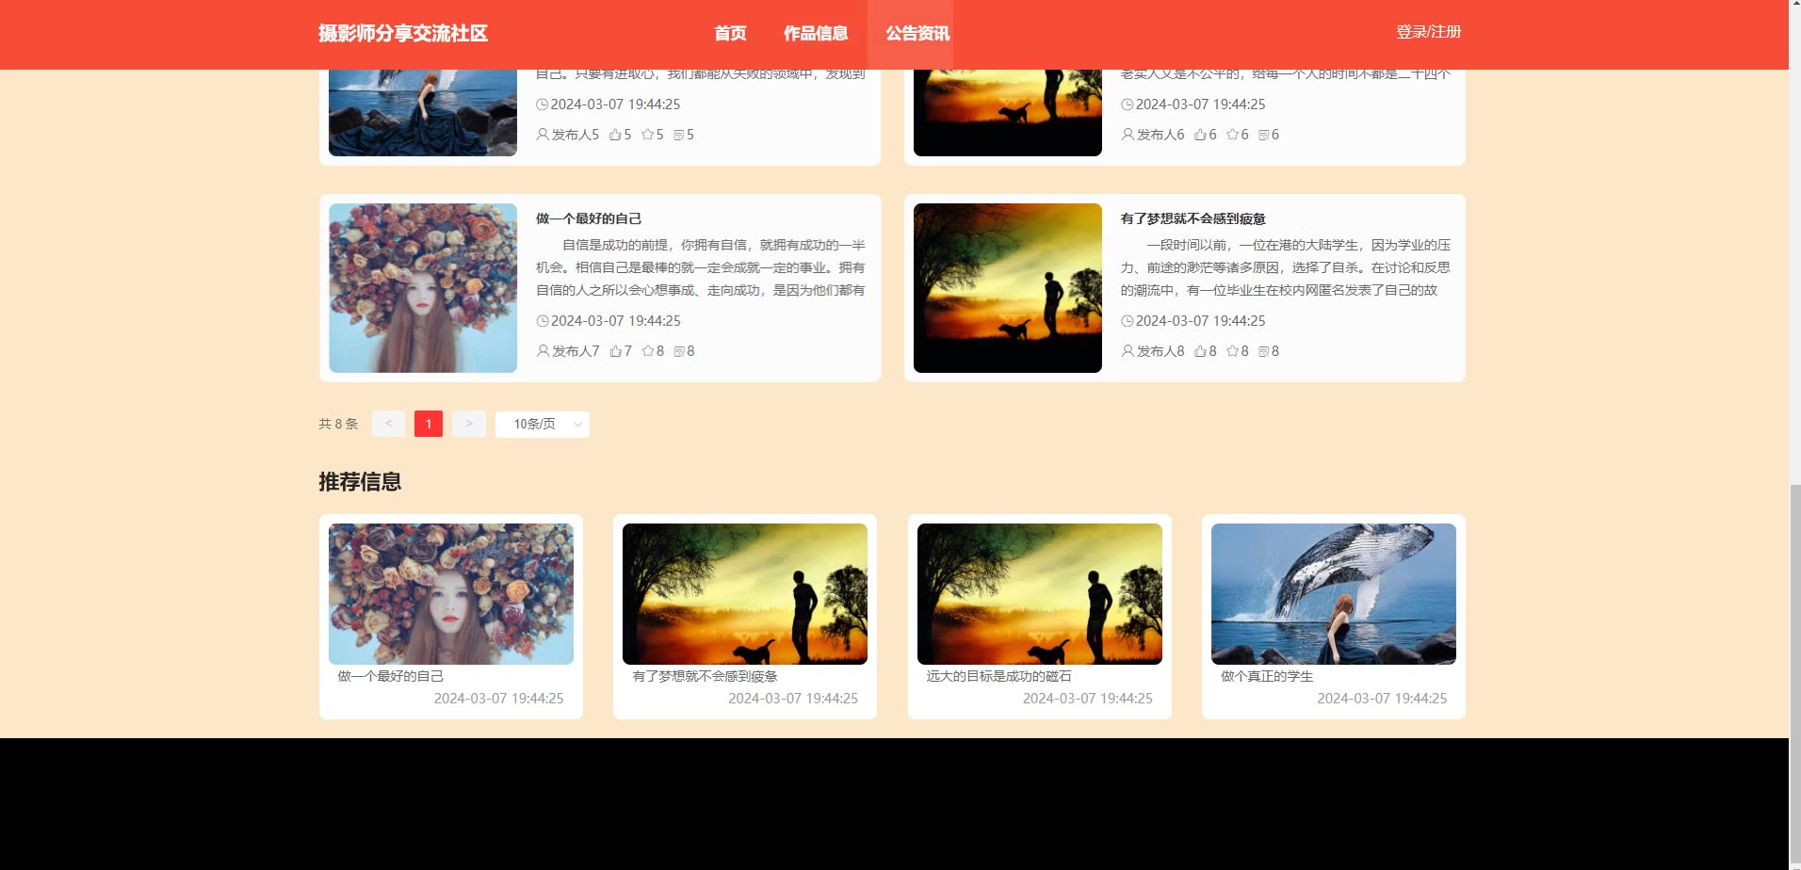Viewport: 1801px width, 870px height.
Task: Click the 发布人8 author name
Action: 1160,351
